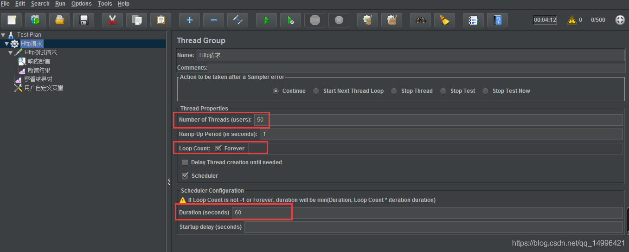Enable Delay Thread creation until needed
Image resolution: width=629 pixels, height=252 pixels.
[x=185, y=162]
